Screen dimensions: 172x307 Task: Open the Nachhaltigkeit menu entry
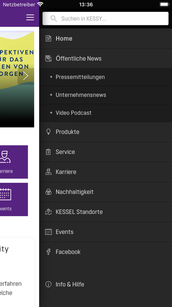tap(106, 192)
